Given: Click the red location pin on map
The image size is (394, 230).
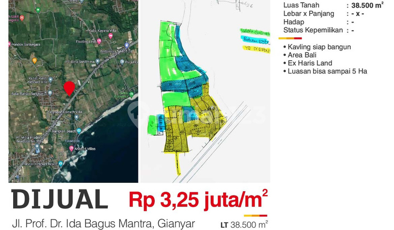Looking at the screenshot, I should click(x=69, y=87).
